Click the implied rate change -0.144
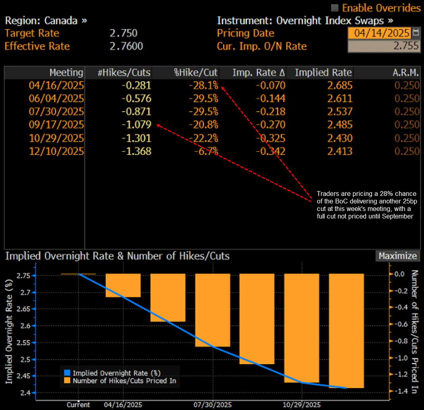The image size is (424, 410). 271,98
